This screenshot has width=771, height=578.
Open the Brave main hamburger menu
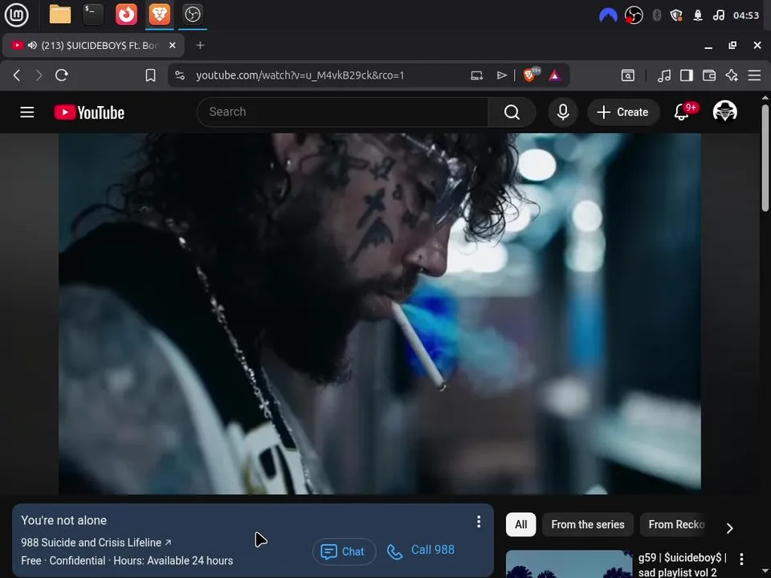[754, 75]
